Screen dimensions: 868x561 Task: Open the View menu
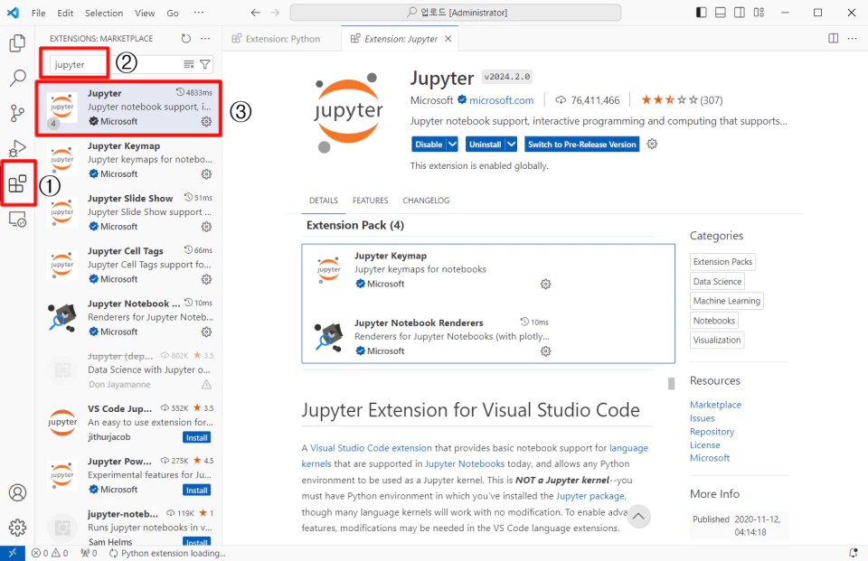click(x=145, y=13)
